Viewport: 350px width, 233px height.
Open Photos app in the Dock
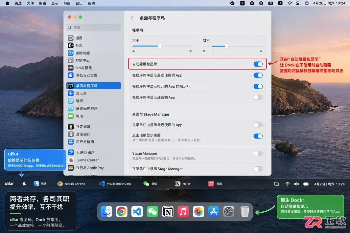pyautogui.click(x=198, y=211)
